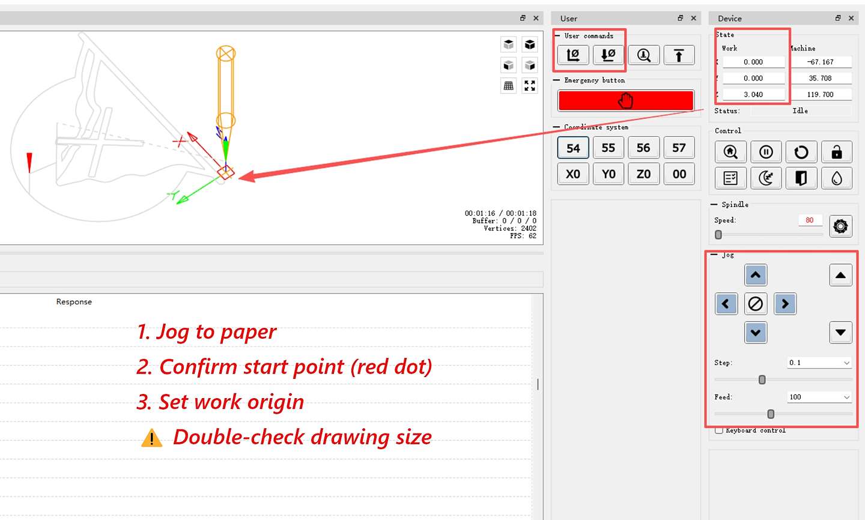The image size is (865, 520).
Task: Select the side view cube icon
Action: pos(530,65)
